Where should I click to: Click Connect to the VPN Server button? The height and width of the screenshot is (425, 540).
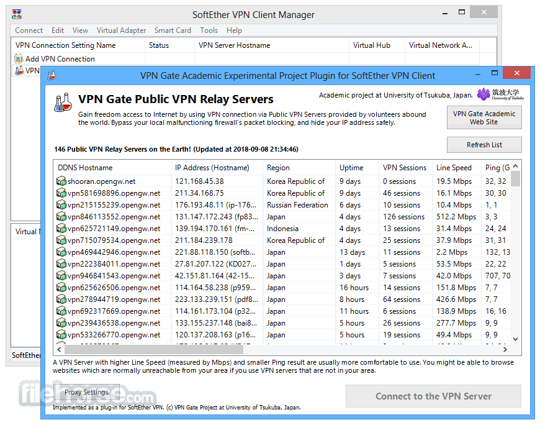(x=433, y=396)
